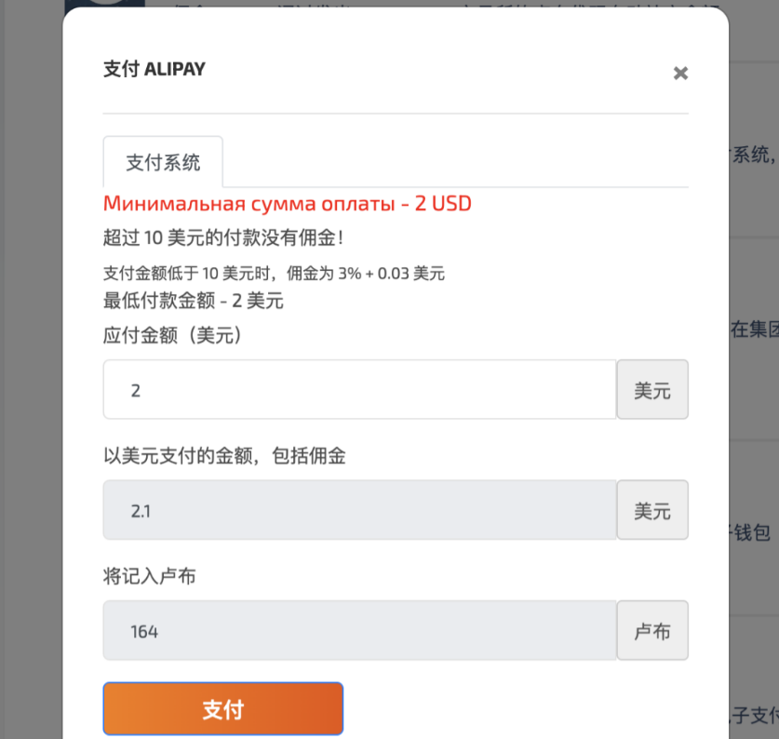This screenshot has height=739, width=779.
Task: Close the Alipay payment dialog
Action: pos(680,73)
